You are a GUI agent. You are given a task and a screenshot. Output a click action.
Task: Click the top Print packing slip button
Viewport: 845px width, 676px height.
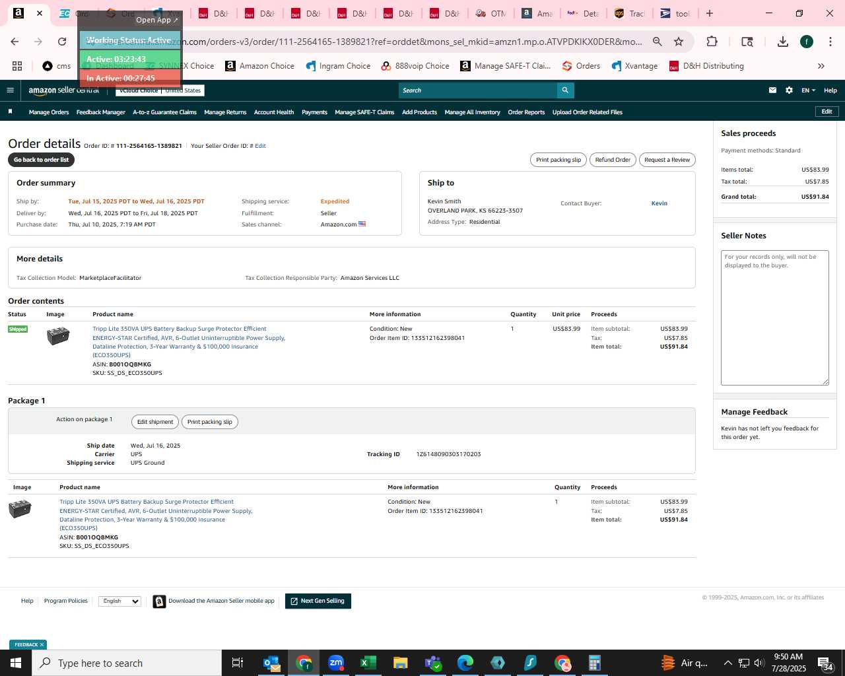tap(558, 160)
